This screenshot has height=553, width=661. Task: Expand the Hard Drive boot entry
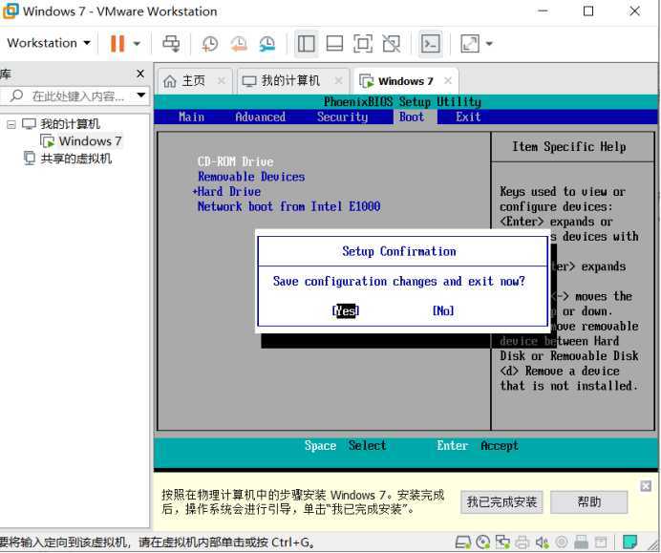coord(226,191)
